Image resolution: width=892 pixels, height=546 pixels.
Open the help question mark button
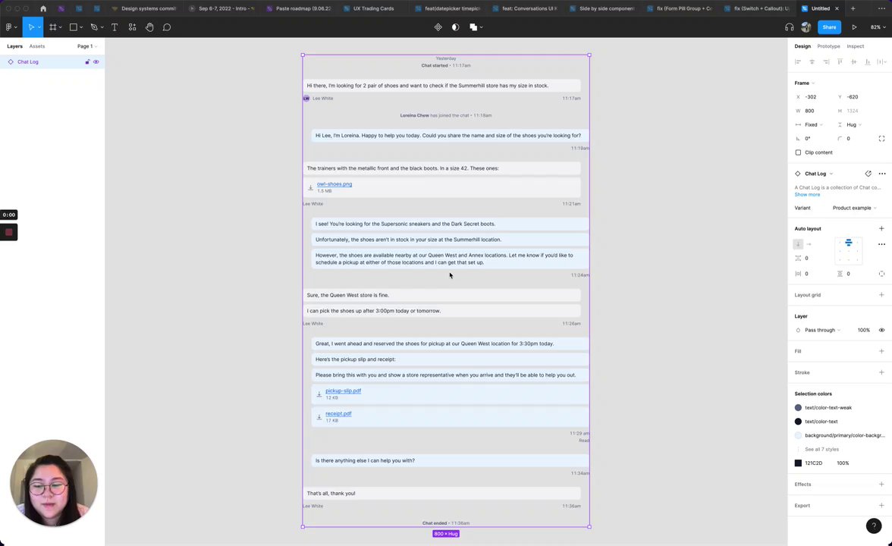click(874, 526)
